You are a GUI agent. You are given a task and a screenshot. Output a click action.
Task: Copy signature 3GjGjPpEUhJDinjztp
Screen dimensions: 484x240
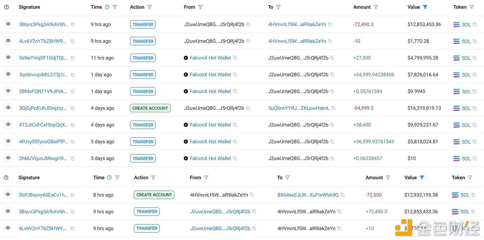(72, 108)
